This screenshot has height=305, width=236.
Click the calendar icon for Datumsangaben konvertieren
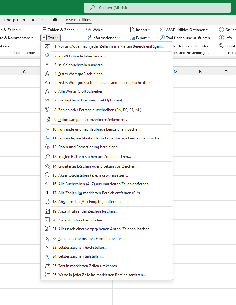click(47, 119)
